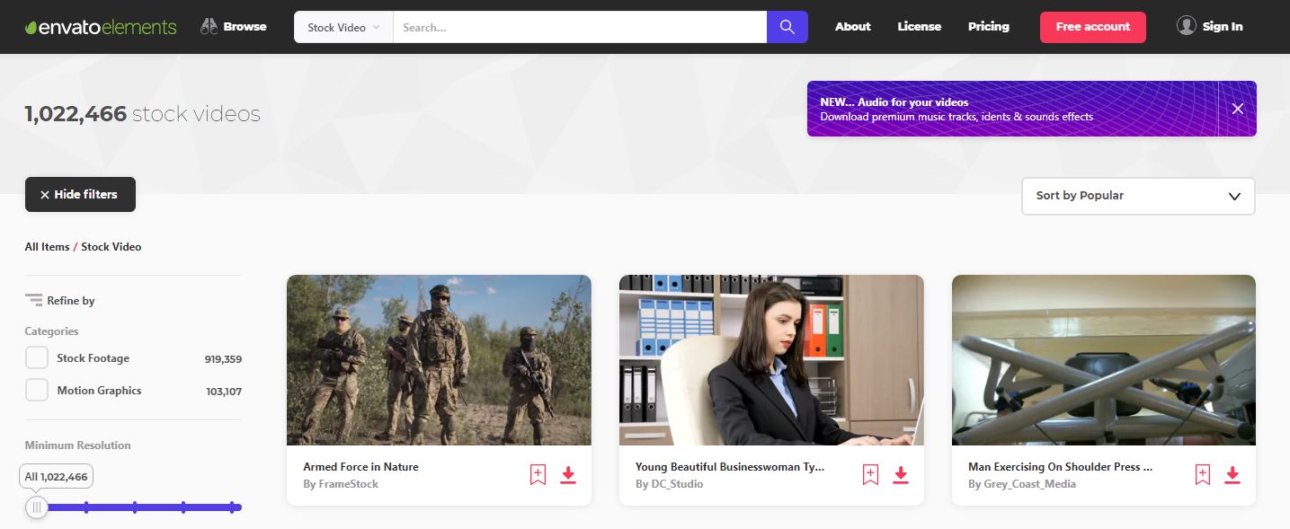
Task: Open the Stock Video search category dropdown
Action: [x=343, y=27]
